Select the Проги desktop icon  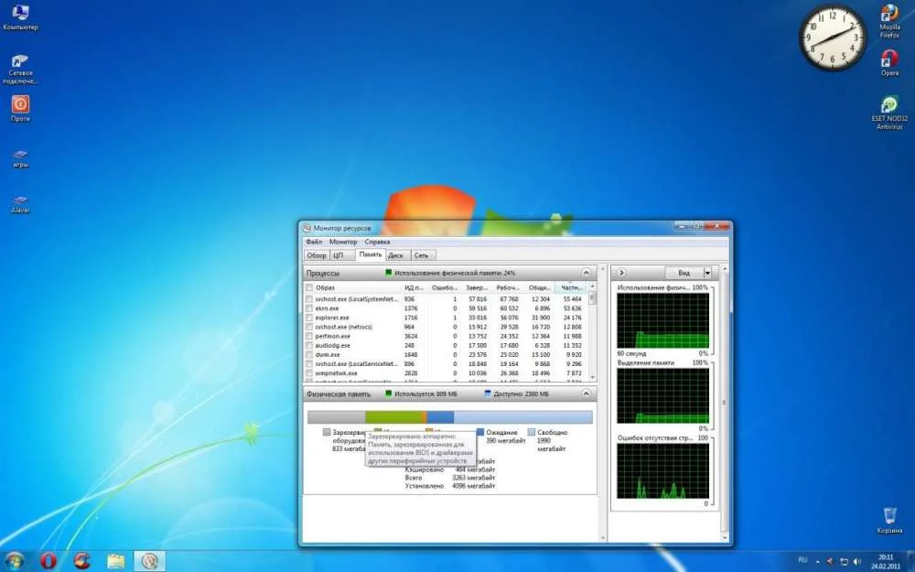point(20,109)
